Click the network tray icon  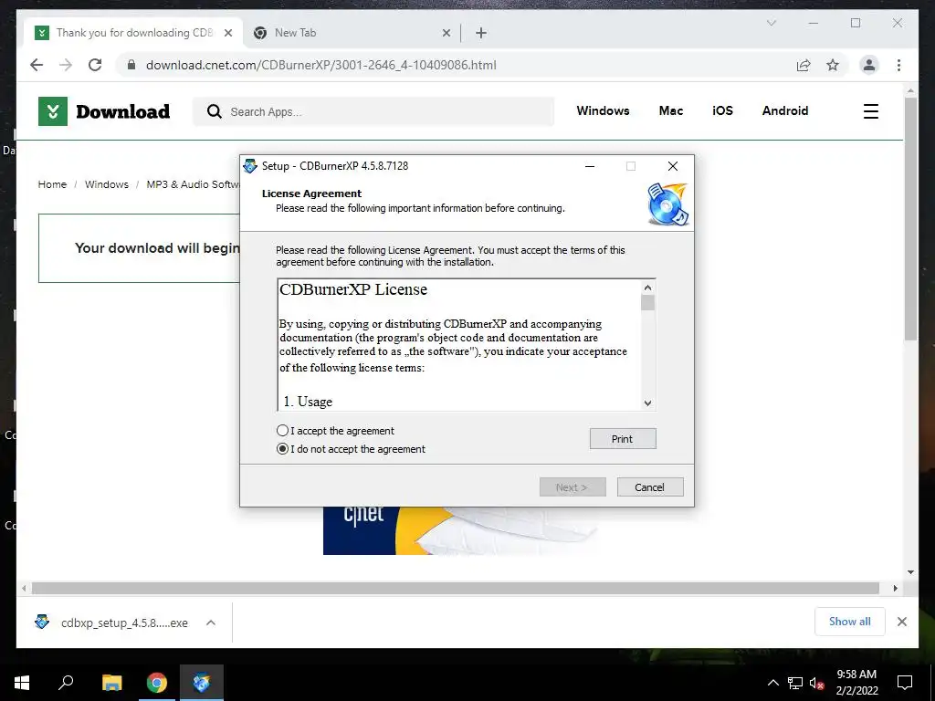[x=795, y=683]
